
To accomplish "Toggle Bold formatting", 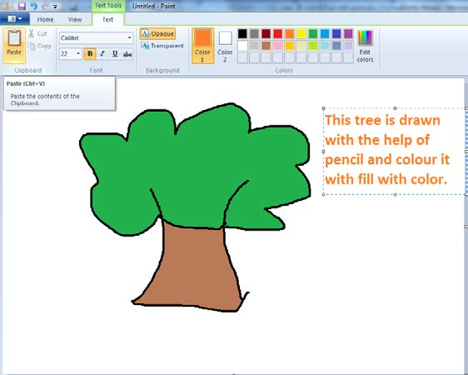I will [x=90, y=53].
